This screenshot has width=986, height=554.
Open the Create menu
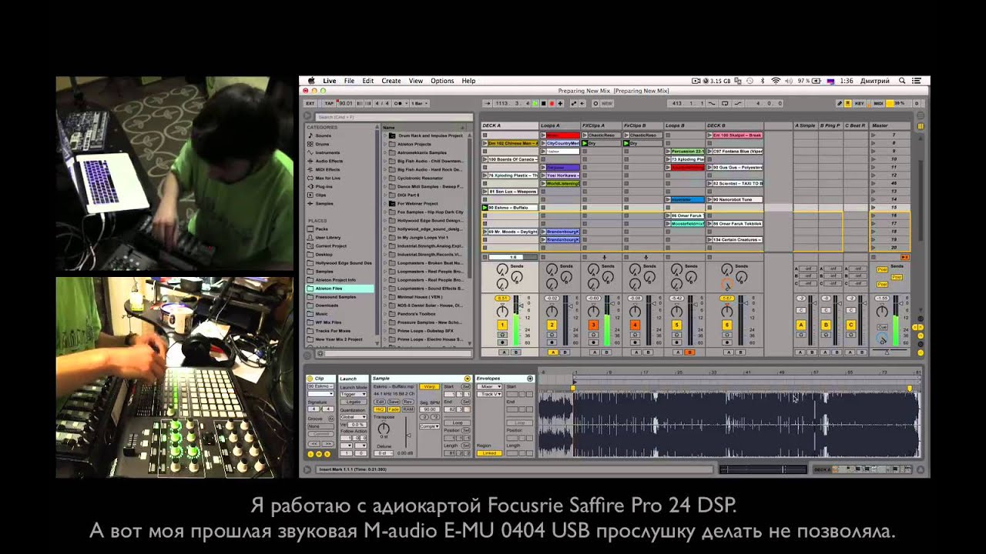point(391,81)
